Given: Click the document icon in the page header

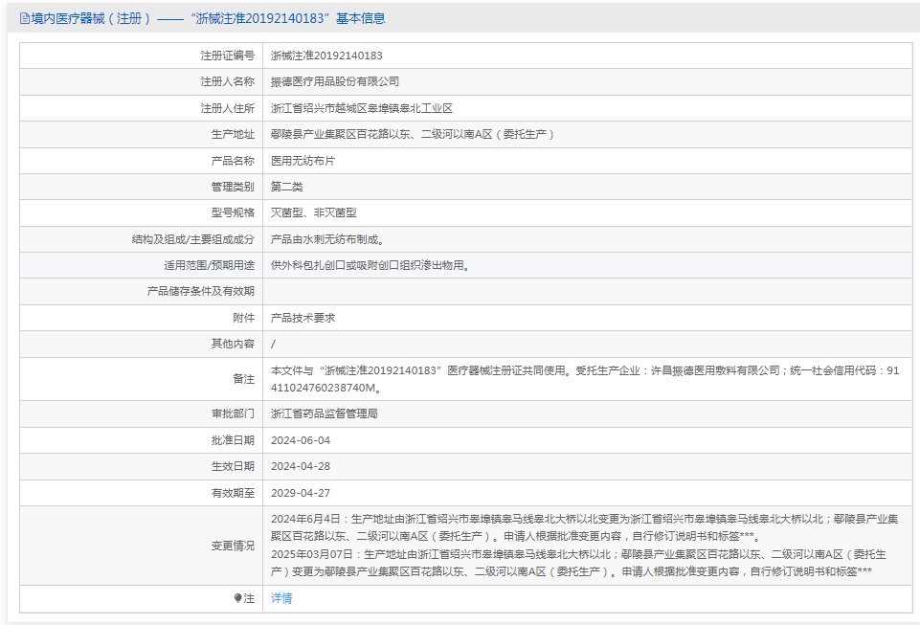Looking at the screenshot, I should 25,19.
